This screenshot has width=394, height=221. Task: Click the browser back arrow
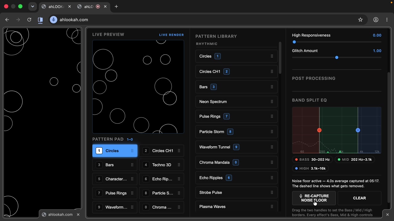(7, 20)
